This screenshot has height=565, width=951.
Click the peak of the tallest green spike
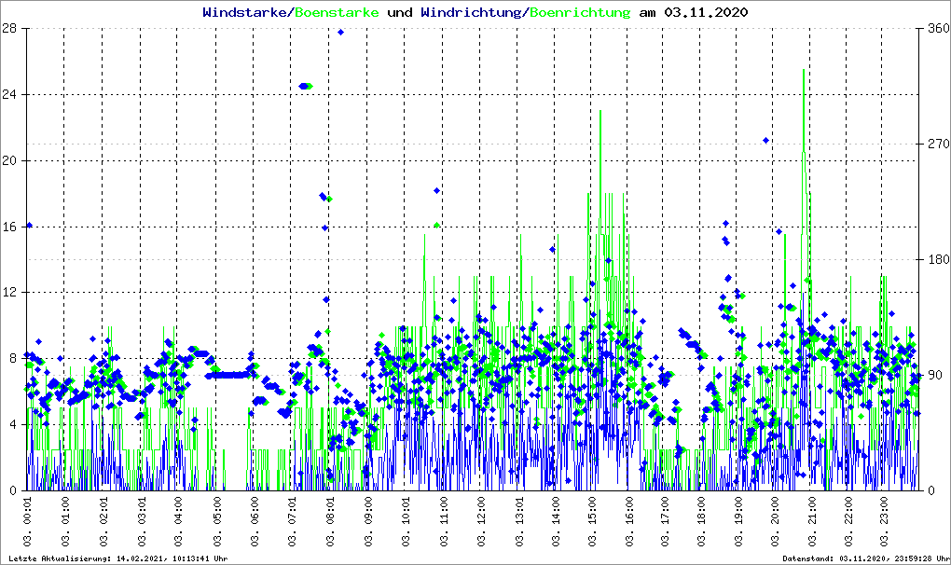click(804, 70)
